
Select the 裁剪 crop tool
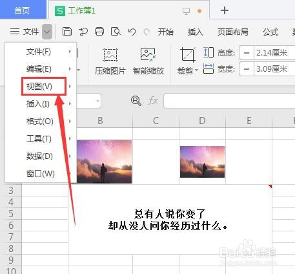tap(187, 61)
